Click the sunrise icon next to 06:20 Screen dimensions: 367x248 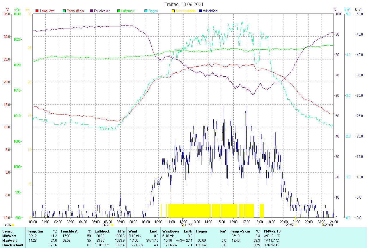click(112, 225)
